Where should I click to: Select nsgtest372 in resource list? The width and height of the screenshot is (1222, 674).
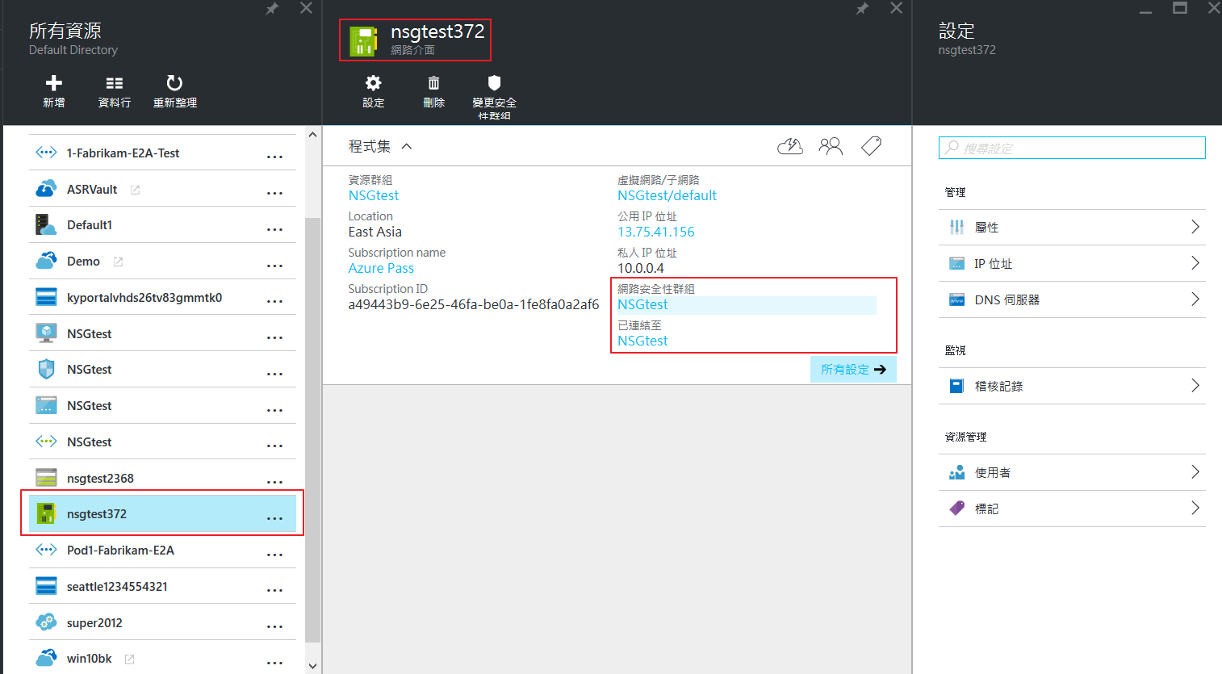[x=162, y=513]
